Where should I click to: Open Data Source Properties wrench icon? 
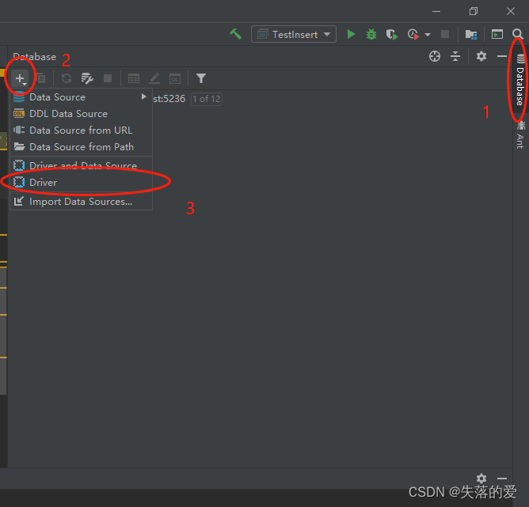pyautogui.click(x=87, y=78)
